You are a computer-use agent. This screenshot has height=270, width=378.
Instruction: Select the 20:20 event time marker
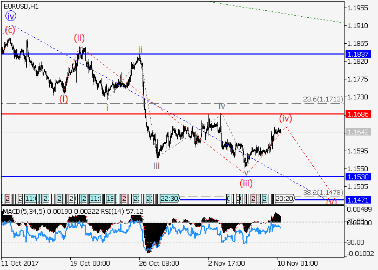[x=283, y=199]
